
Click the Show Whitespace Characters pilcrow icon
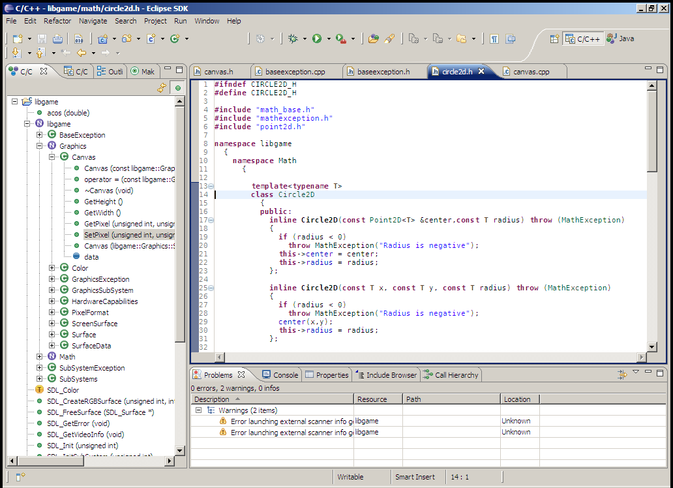click(494, 39)
